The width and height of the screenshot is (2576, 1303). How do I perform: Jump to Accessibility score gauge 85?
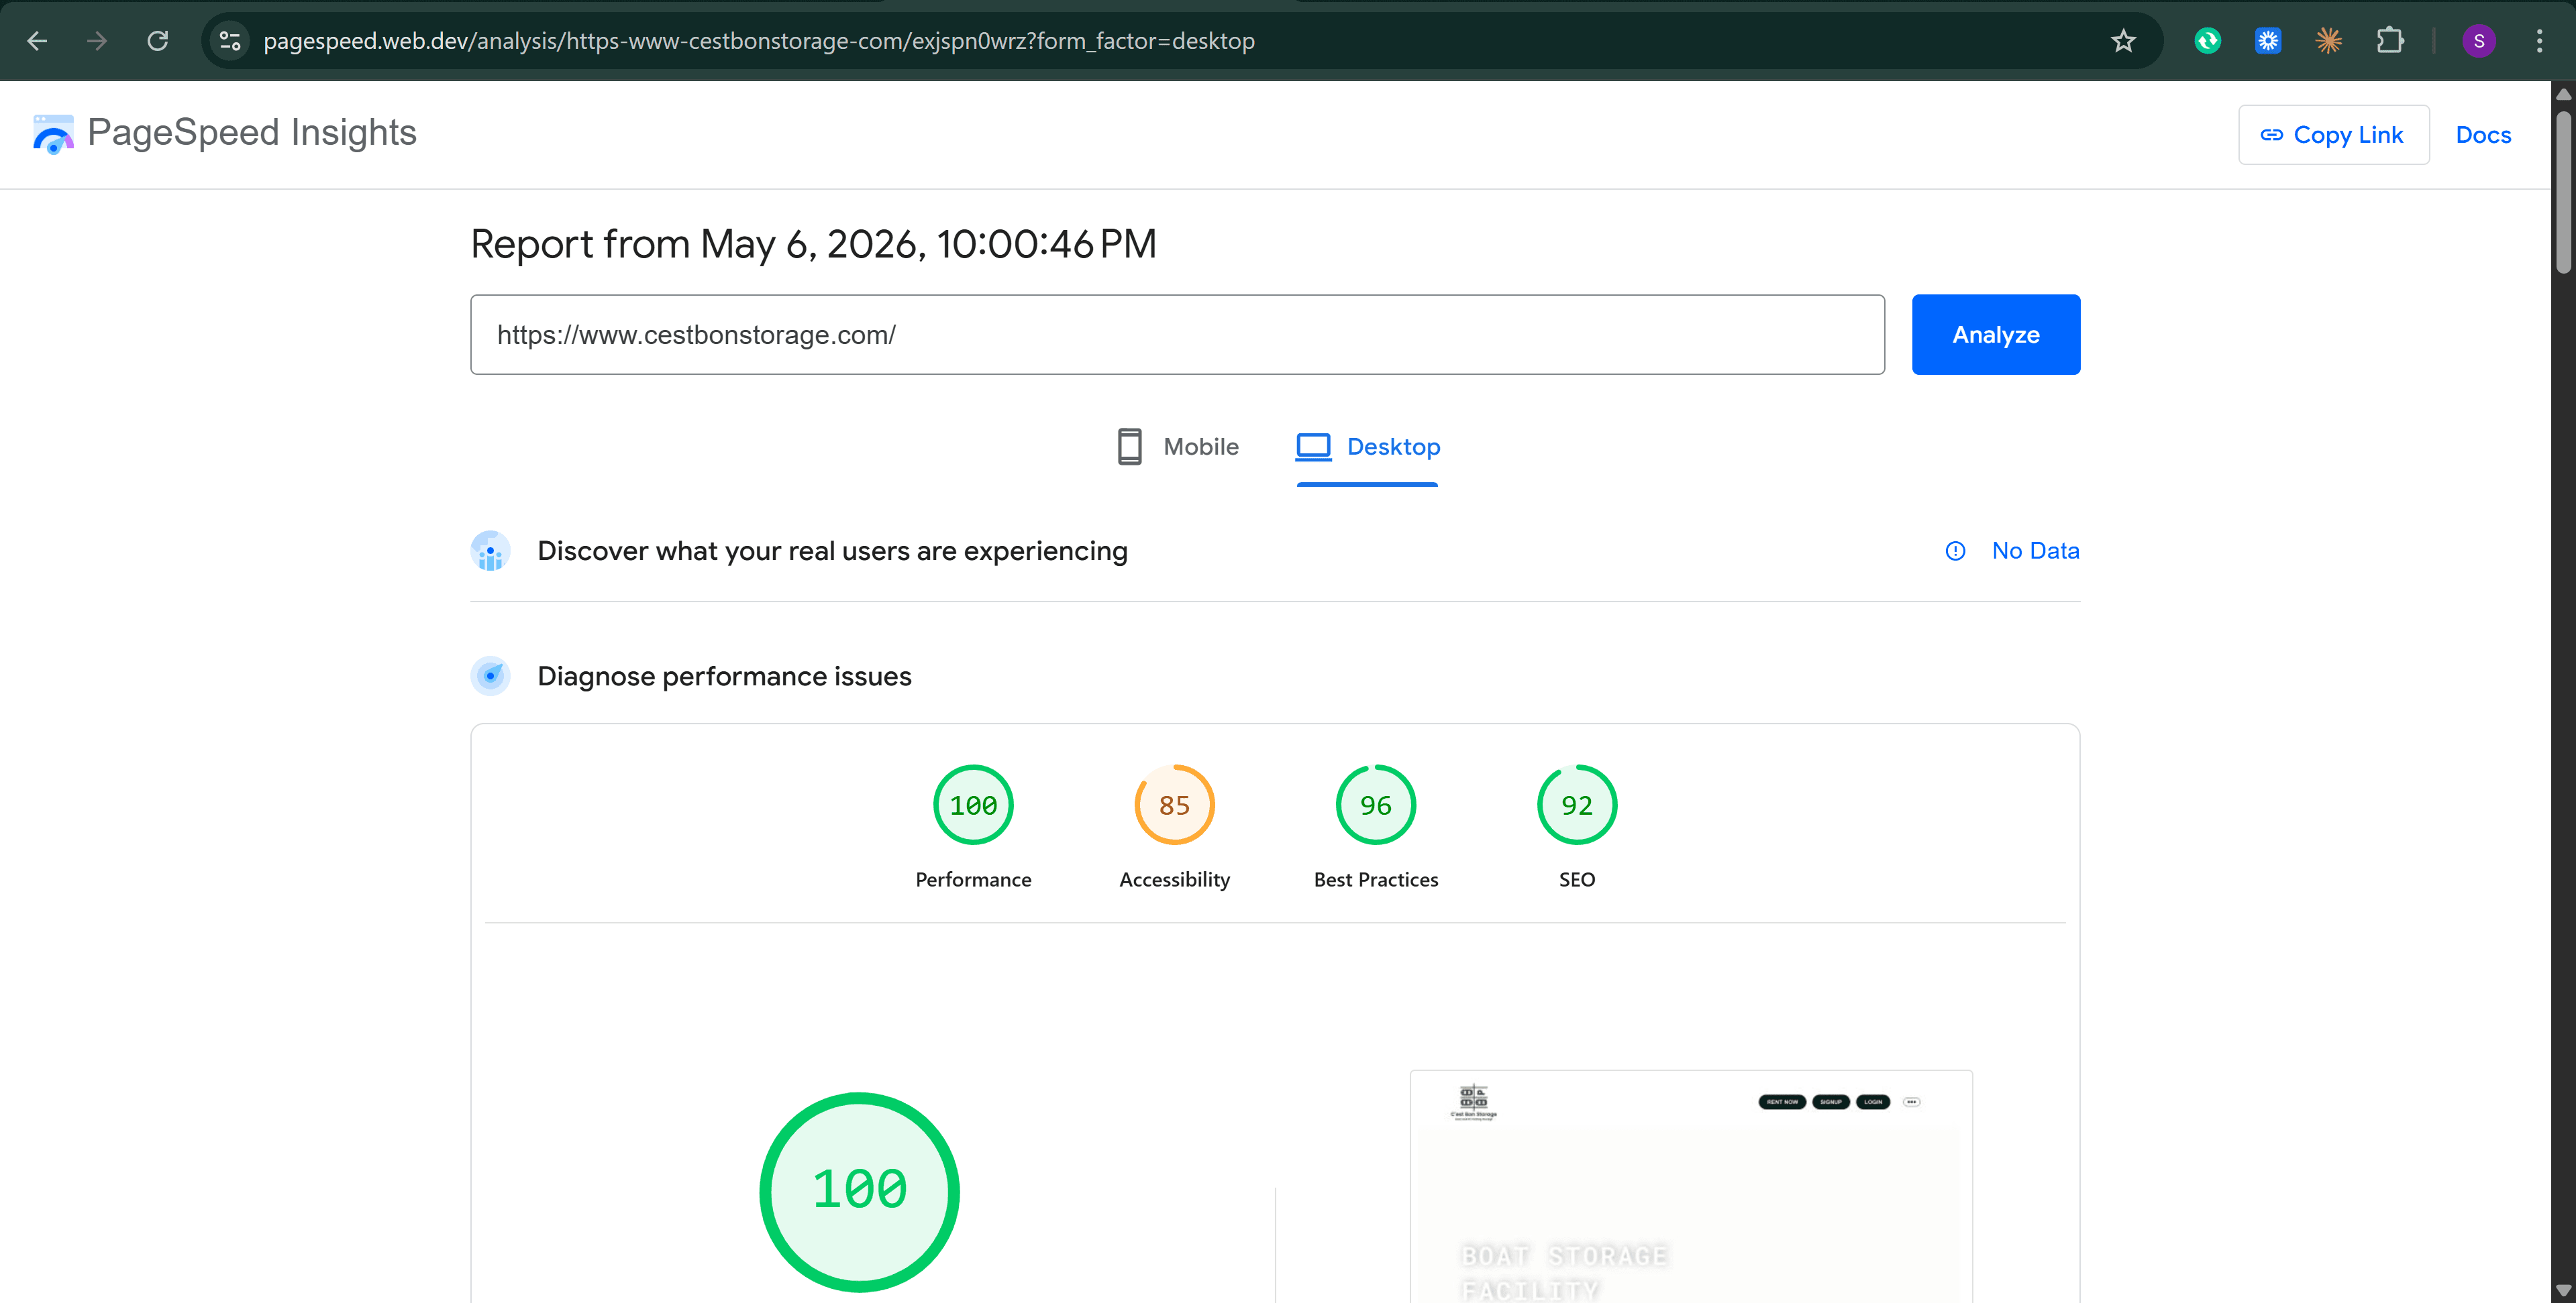tap(1174, 804)
